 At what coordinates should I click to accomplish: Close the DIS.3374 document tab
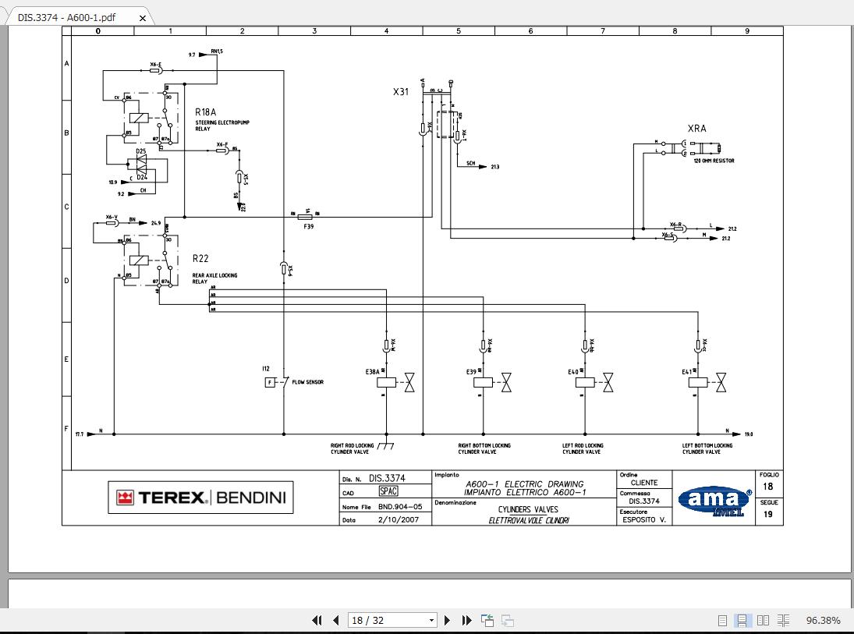pyautogui.click(x=142, y=16)
